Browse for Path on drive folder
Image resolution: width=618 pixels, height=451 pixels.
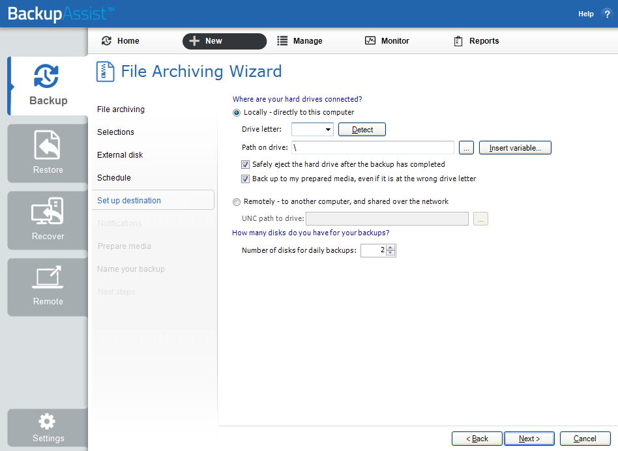coord(466,148)
